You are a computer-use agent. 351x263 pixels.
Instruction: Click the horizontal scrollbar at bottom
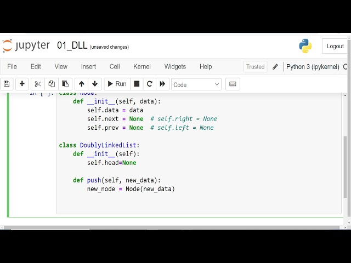coord(172,227)
